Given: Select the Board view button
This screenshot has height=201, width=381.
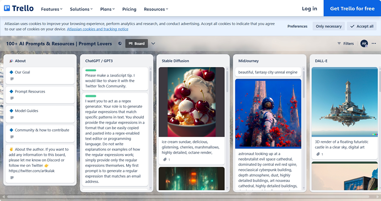Looking at the screenshot, I should tap(137, 44).
